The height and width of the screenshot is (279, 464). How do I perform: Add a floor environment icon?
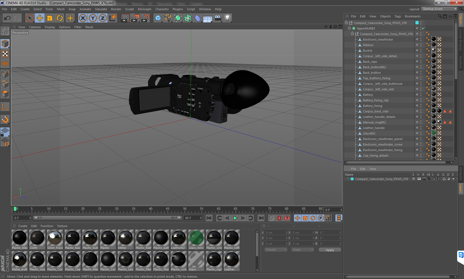(x=208, y=18)
